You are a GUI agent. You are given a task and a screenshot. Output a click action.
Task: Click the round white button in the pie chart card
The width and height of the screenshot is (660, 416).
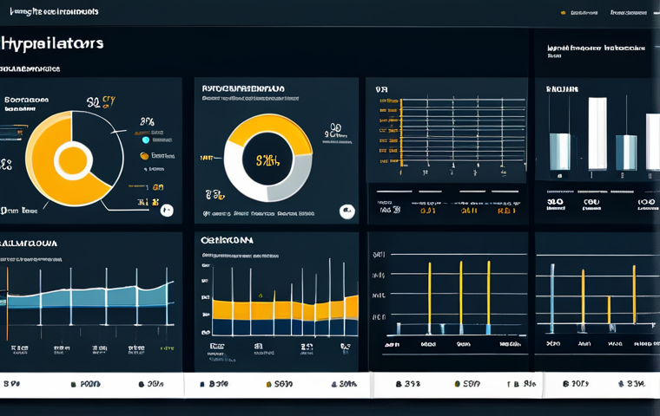click(167, 210)
